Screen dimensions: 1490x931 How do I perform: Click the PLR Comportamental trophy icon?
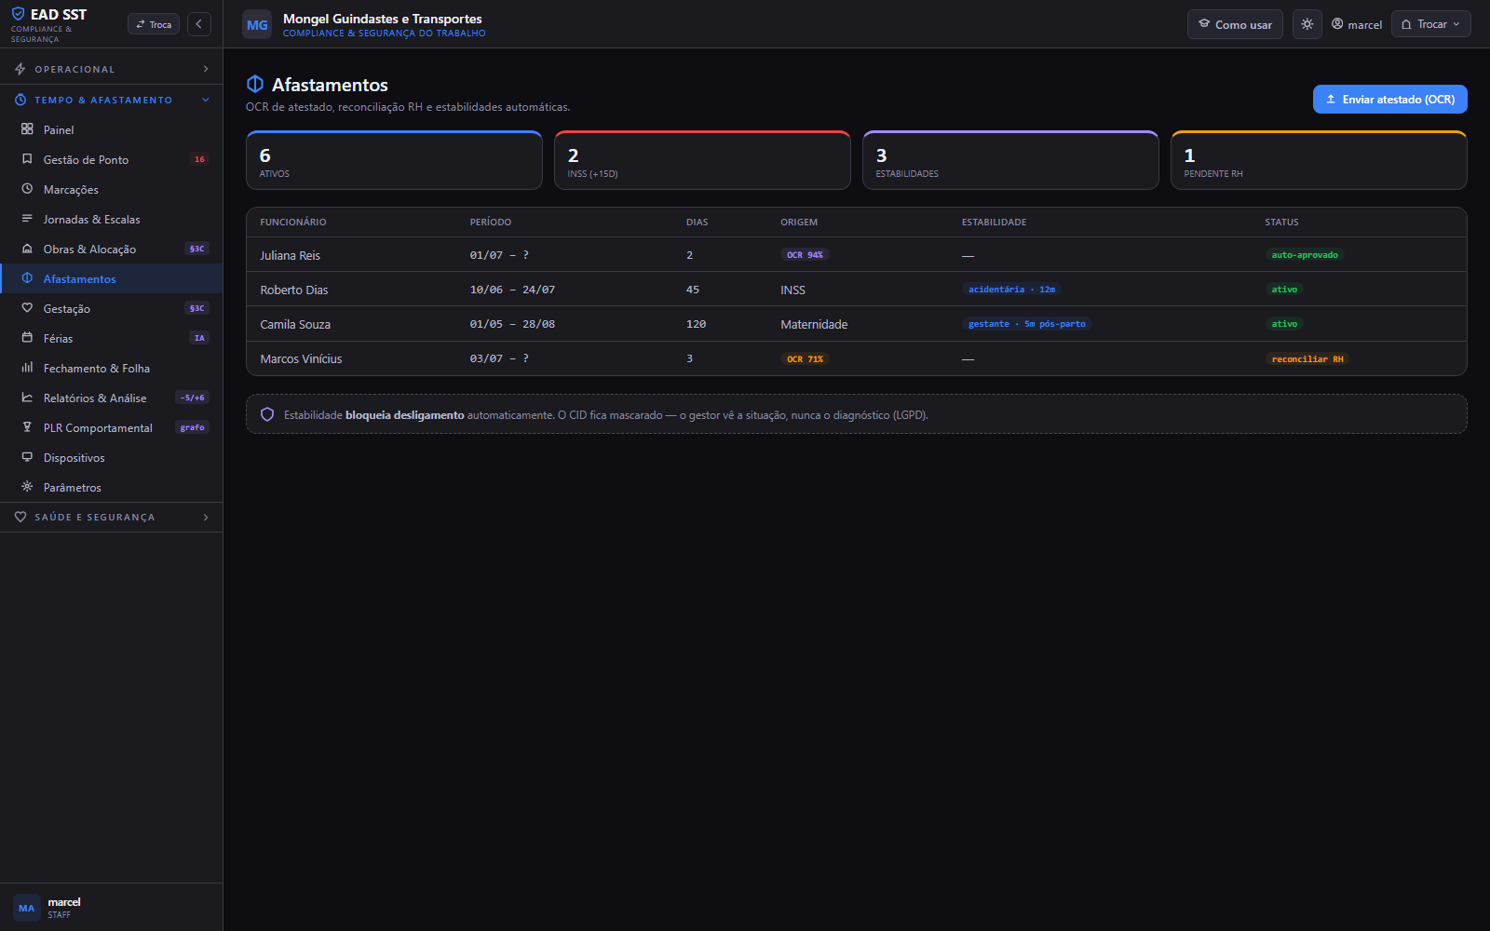pyautogui.click(x=27, y=427)
